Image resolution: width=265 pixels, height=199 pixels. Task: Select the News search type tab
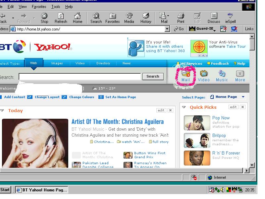click(x=127, y=63)
